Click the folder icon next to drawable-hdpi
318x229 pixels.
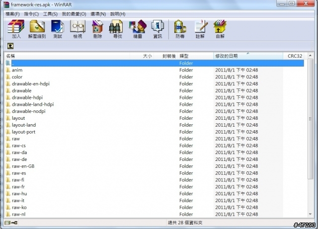8,97
